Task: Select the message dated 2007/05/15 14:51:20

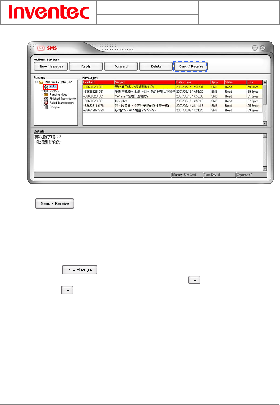Action: coord(173,92)
